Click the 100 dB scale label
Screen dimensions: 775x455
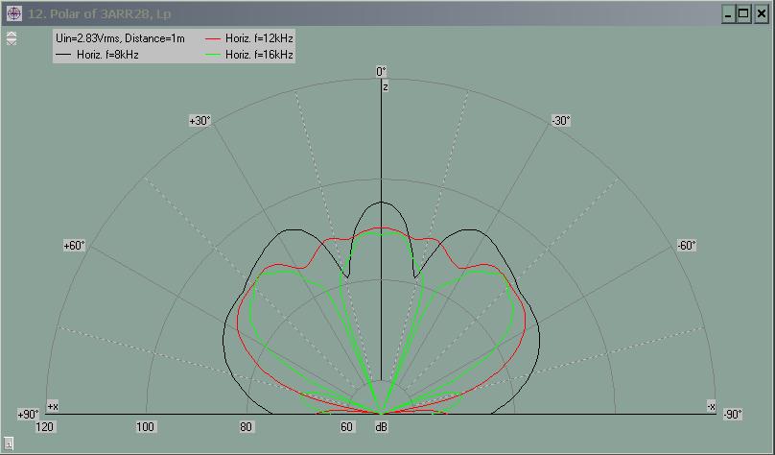coord(146,427)
